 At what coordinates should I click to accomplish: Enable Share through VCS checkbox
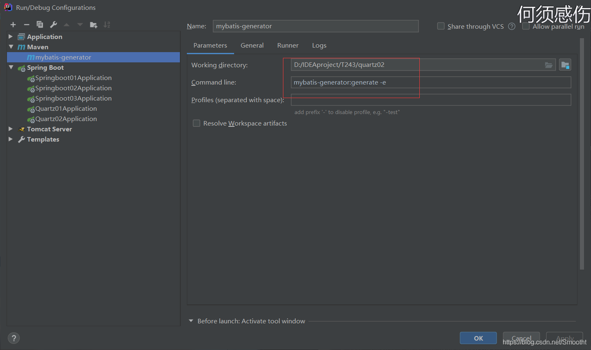click(x=441, y=26)
